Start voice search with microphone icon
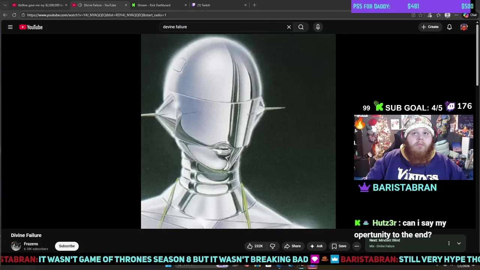 318,27
